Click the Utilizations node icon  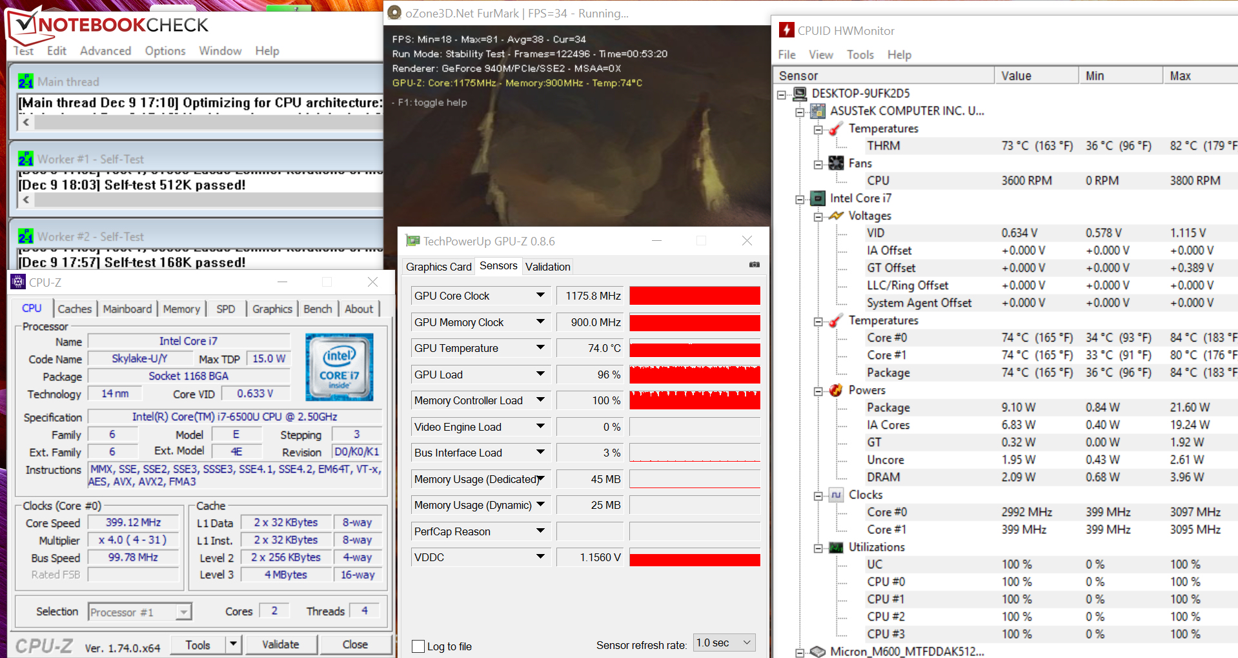pyautogui.click(x=836, y=547)
